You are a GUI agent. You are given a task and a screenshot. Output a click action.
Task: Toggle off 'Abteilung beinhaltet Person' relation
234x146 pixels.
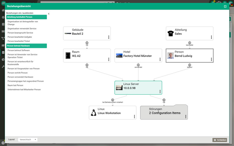(26, 17)
